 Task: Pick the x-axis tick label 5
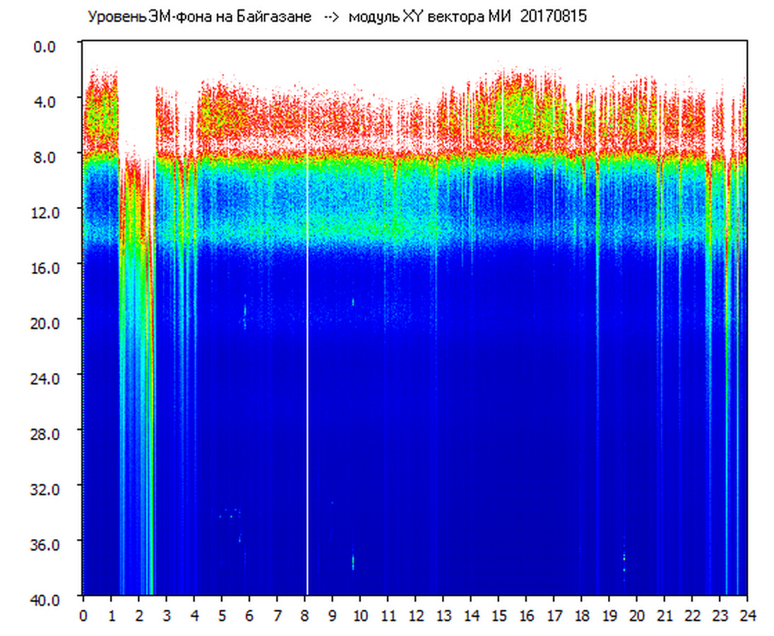tap(222, 615)
